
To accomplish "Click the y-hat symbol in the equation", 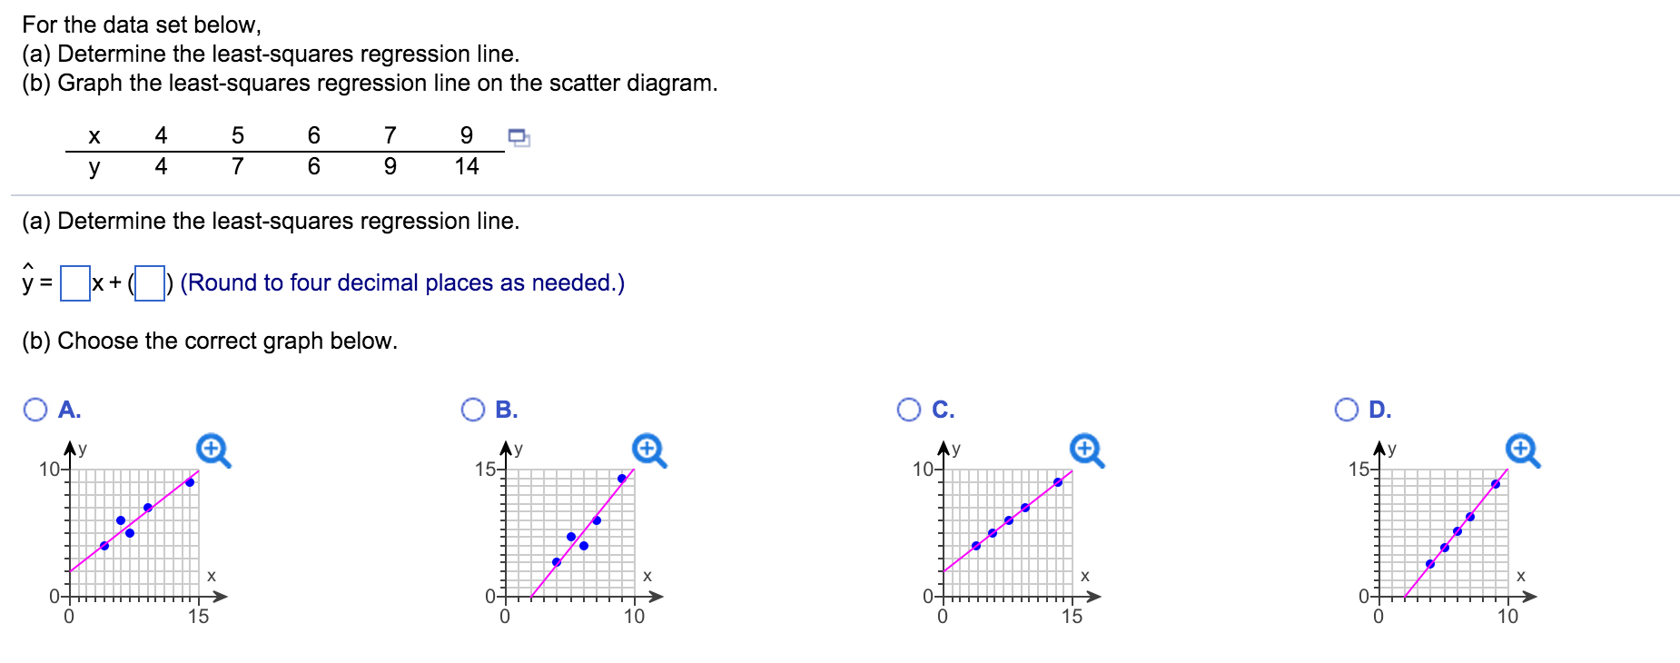I will coord(28,280).
